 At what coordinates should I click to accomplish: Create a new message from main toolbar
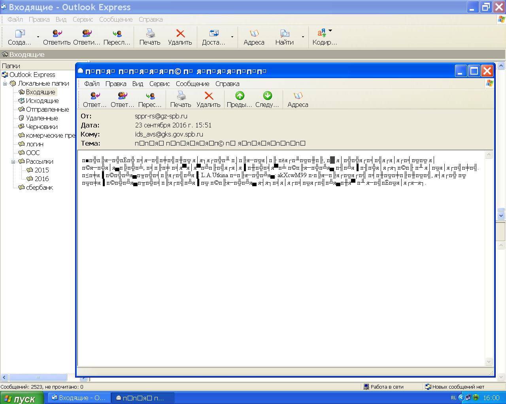tap(19, 37)
